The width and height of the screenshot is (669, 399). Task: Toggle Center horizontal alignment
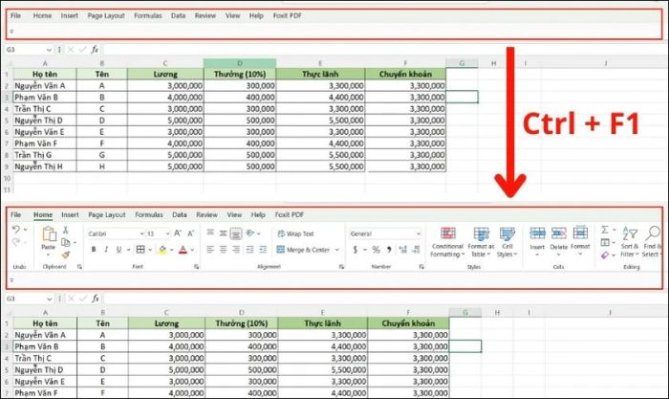coord(223,249)
